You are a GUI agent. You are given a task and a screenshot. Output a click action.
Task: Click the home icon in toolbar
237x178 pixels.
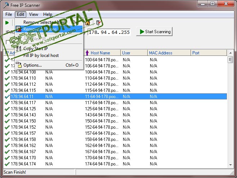pyautogui.click(x=88, y=23)
